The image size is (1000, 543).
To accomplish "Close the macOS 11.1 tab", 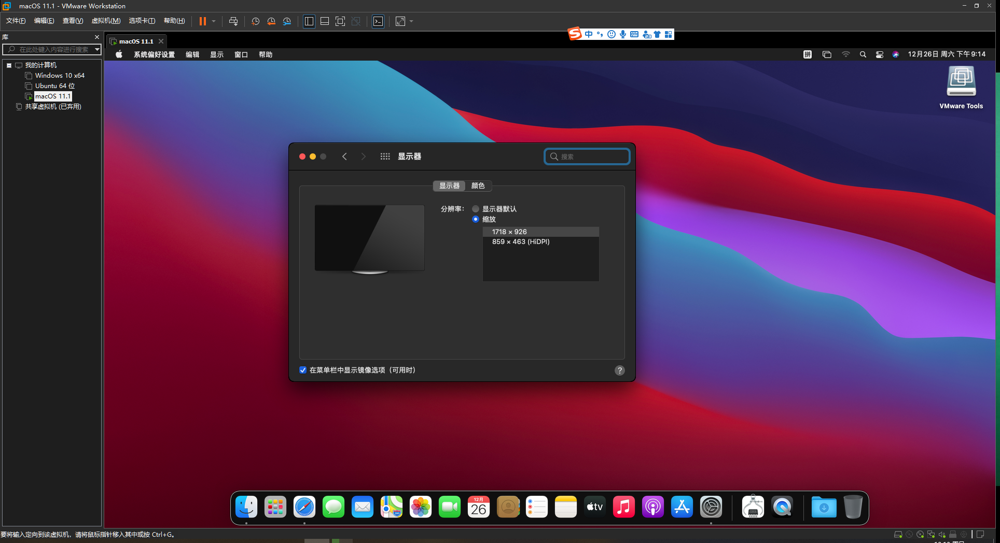I will pos(161,41).
